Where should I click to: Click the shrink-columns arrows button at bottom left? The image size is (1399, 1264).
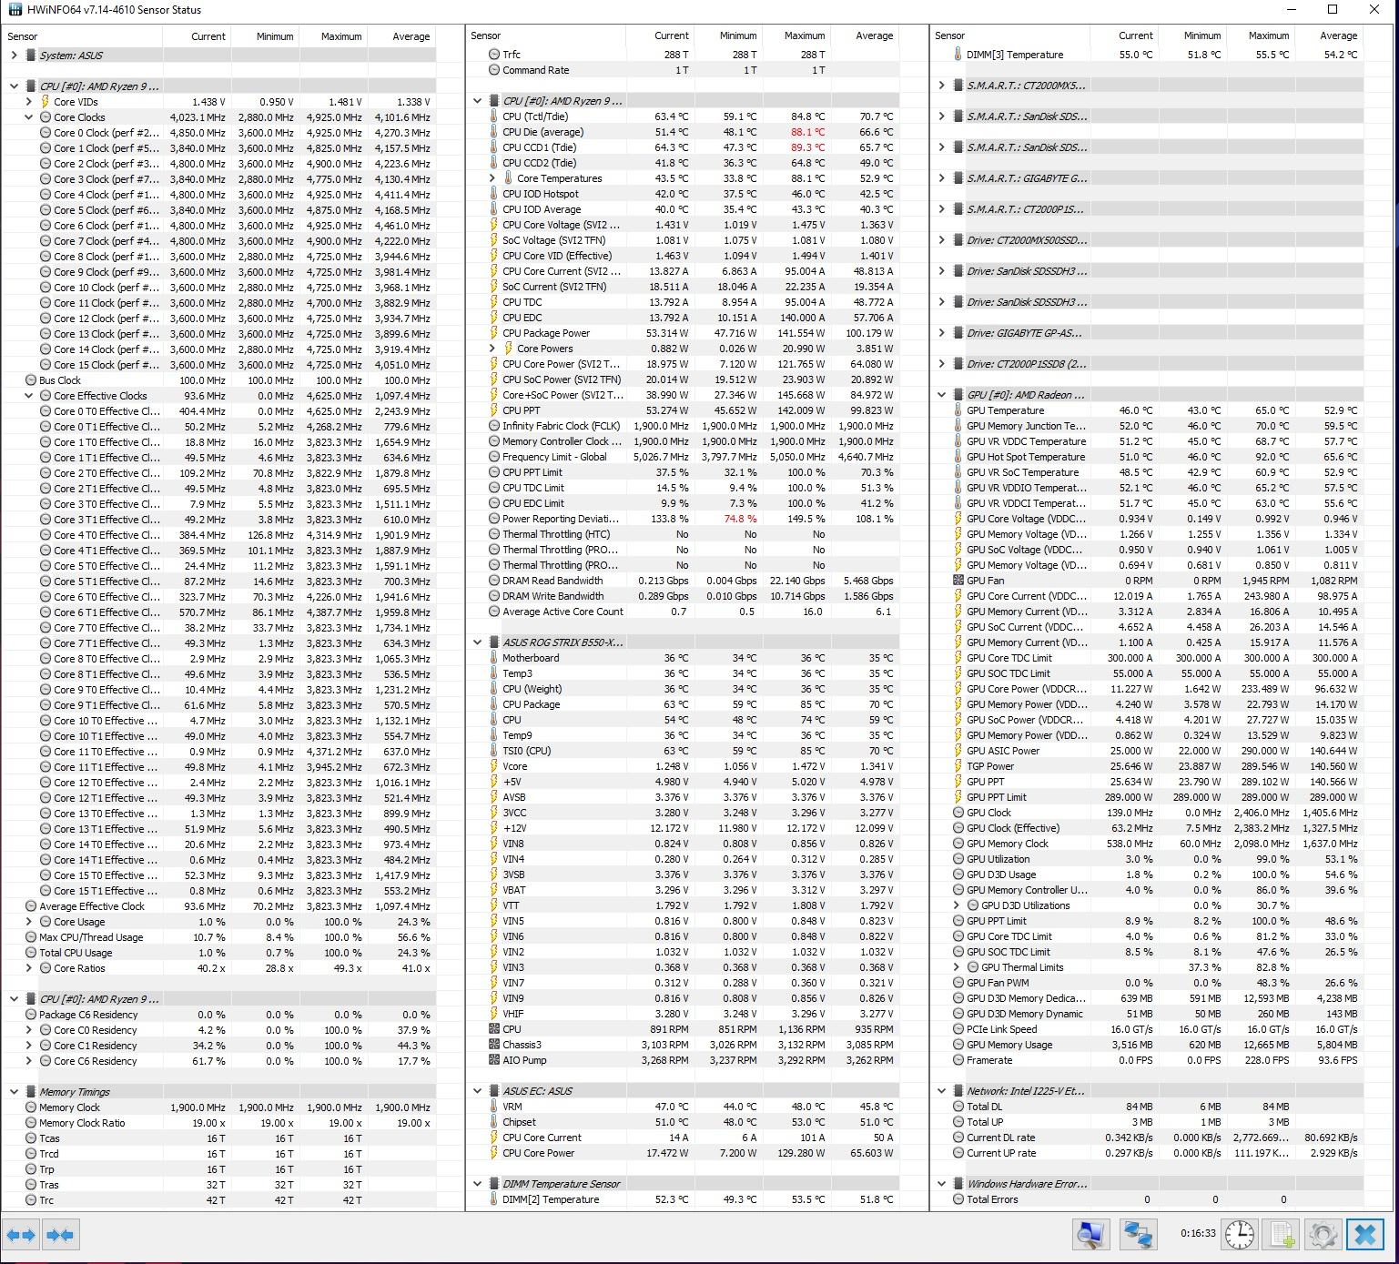(x=60, y=1235)
